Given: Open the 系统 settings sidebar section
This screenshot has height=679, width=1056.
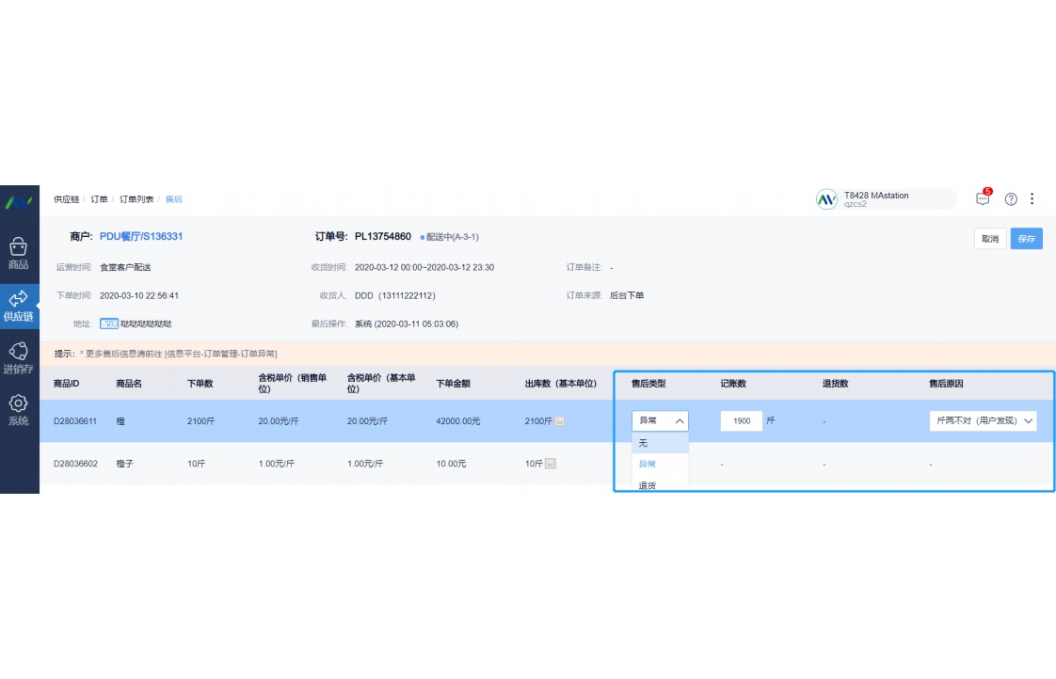Looking at the screenshot, I should click(19, 410).
